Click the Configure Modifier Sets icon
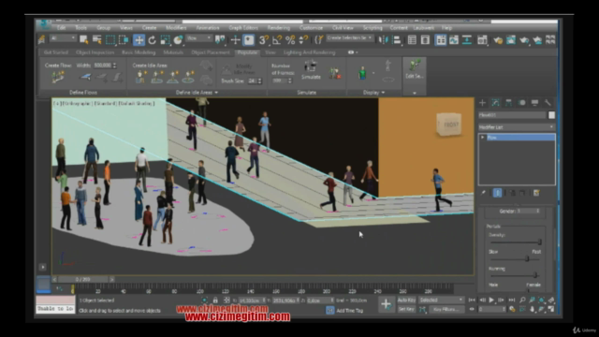The width and height of the screenshot is (599, 337). click(536, 193)
